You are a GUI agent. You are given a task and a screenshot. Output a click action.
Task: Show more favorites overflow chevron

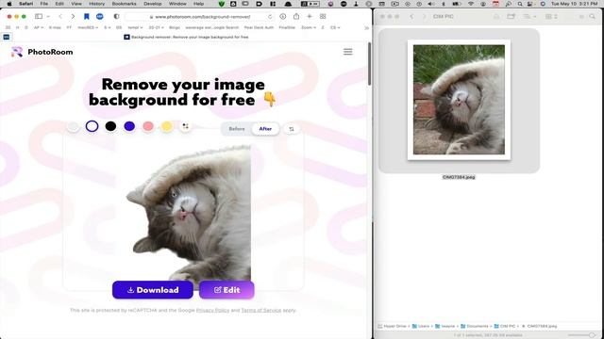pos(366,27)
